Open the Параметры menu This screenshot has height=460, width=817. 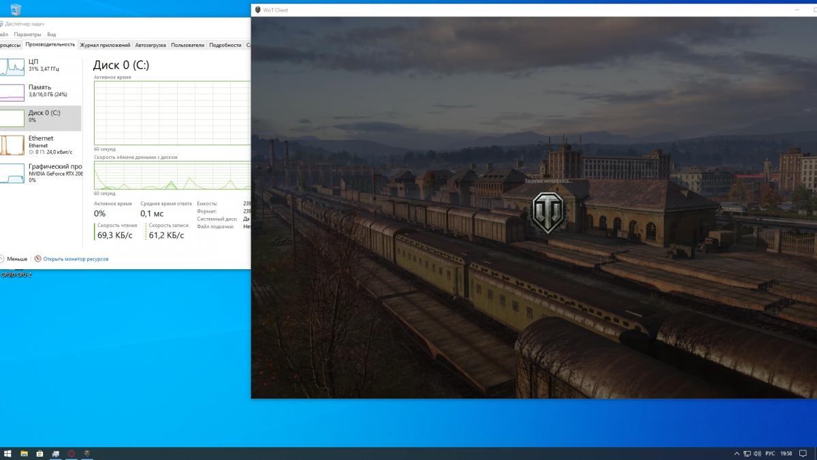click(27, 34)
